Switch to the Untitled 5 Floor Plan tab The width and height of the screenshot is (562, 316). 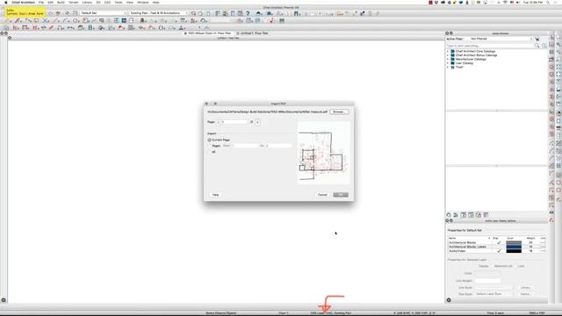click(254, 33)
